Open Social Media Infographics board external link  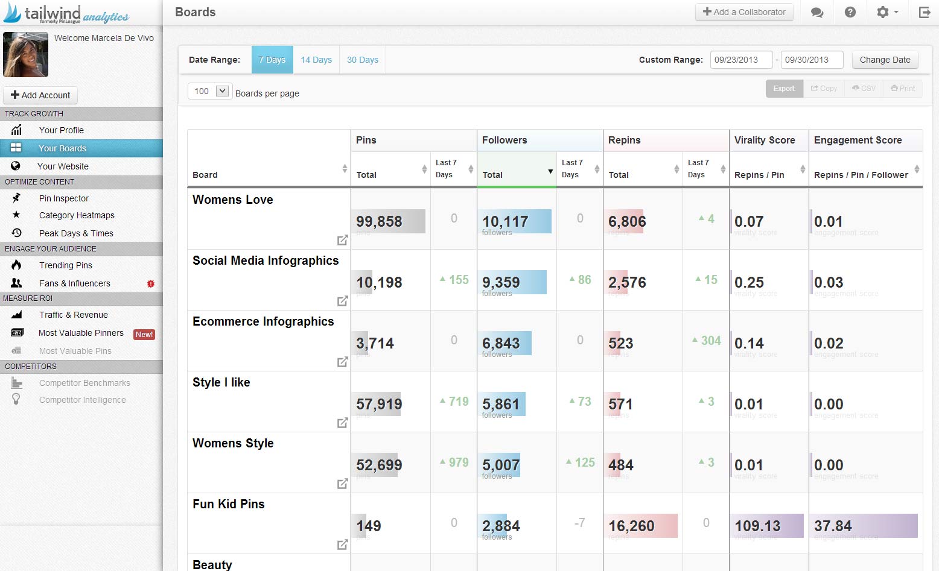(x=342, y=301)
